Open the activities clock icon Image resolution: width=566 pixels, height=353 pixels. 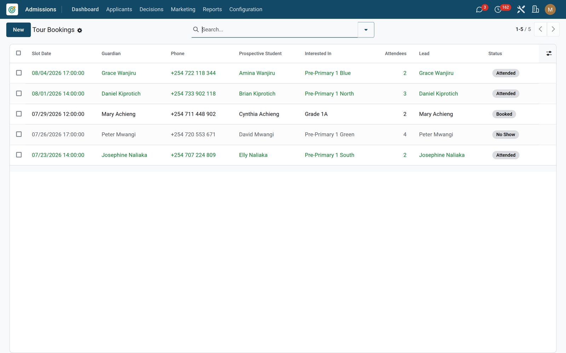[x=498, y=10]
